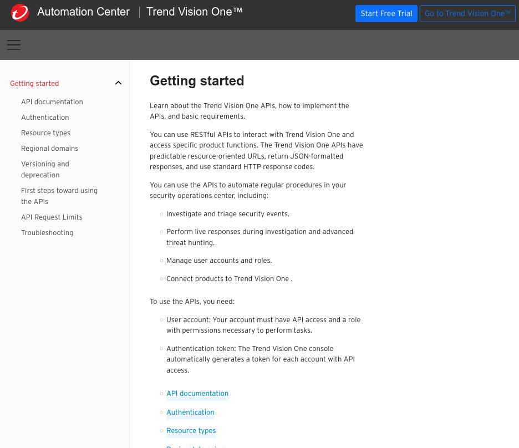Click Go to Trend Vision One button
519x448 pixels.
(467, 13)
